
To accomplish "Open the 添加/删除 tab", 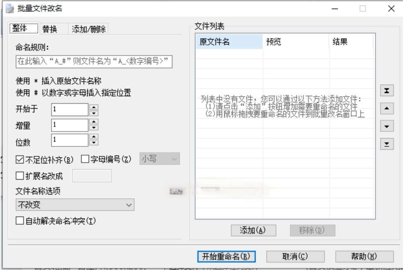I will pos(89,29).
